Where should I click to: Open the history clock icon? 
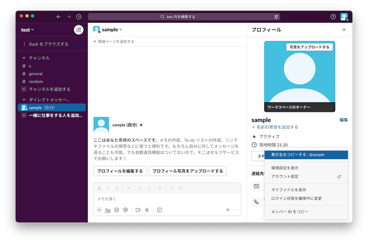(79, 17)
